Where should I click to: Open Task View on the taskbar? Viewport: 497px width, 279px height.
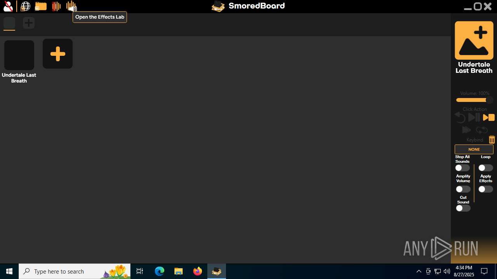tap(140, 271)
